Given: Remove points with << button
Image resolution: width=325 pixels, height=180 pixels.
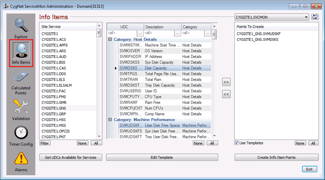Looking at the screenshot, I should [x=226, y=94].
